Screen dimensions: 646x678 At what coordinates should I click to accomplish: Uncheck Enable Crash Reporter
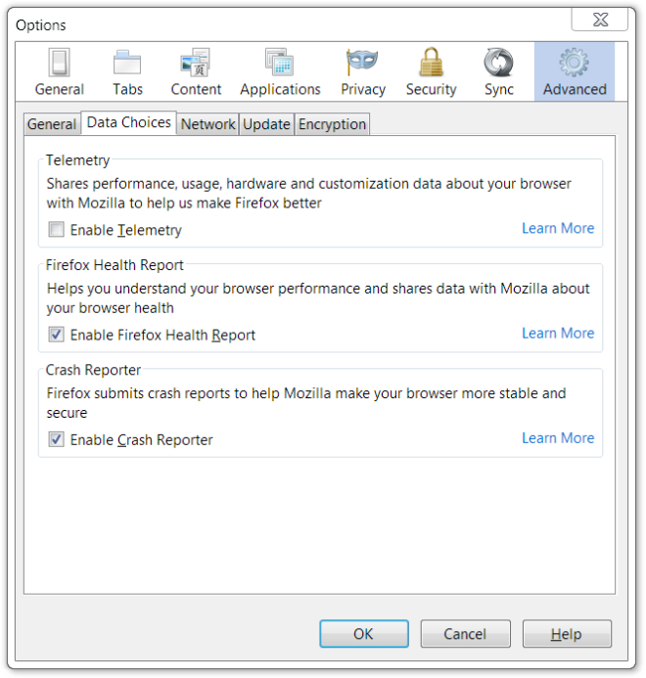tap(56, 439)
